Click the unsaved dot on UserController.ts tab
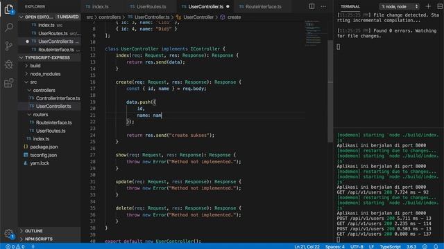The image size is (444, 249). click(x=228, y=6)
